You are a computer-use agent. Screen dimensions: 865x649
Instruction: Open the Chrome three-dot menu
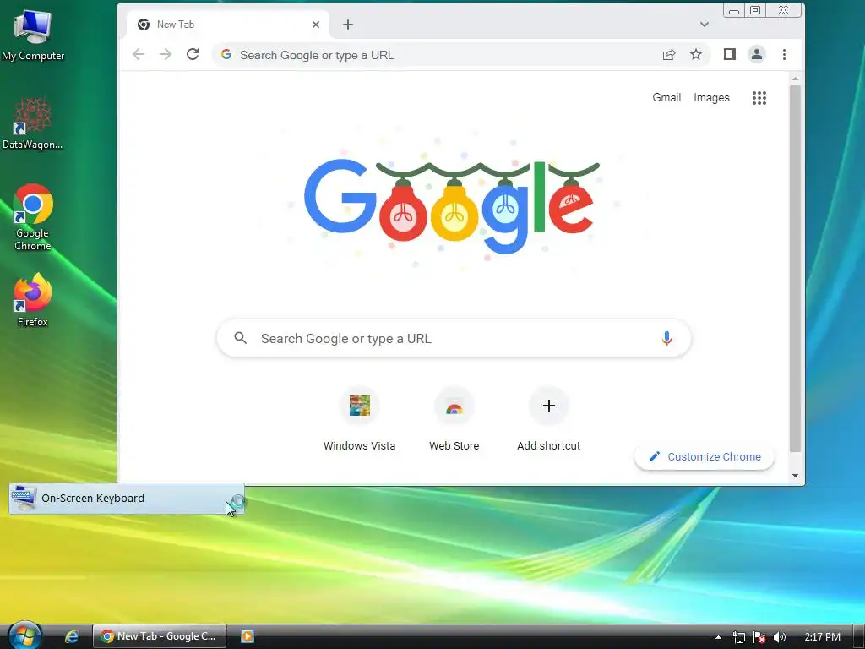click(x=784, y=54)
